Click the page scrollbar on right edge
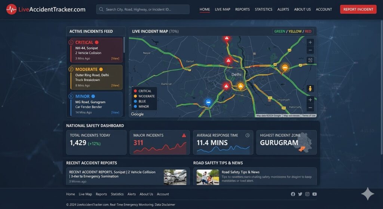The height and width of the screenshot is (209, 383). [x=382, y=87]
